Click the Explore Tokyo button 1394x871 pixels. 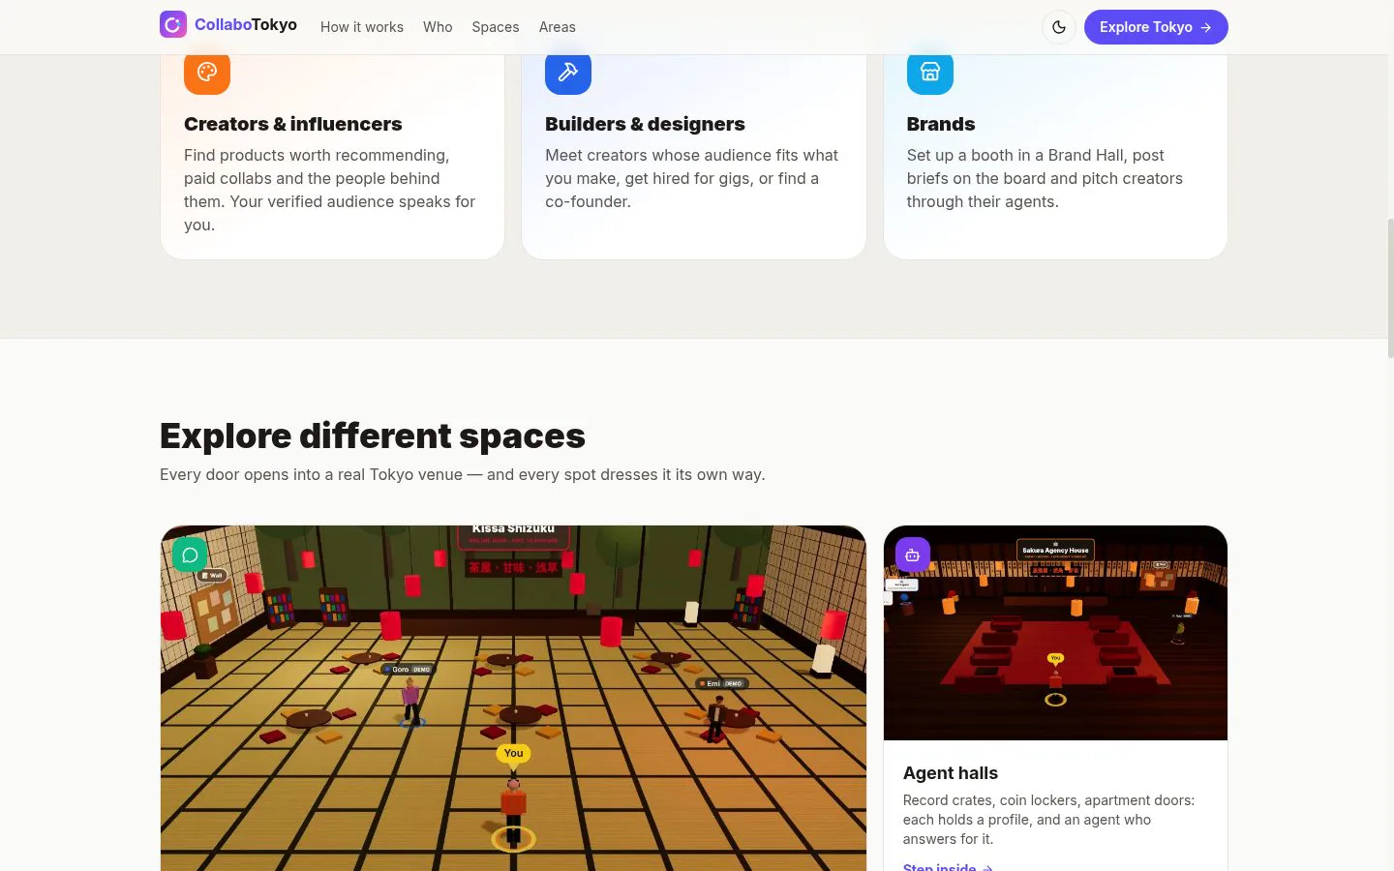(1156, 27)
